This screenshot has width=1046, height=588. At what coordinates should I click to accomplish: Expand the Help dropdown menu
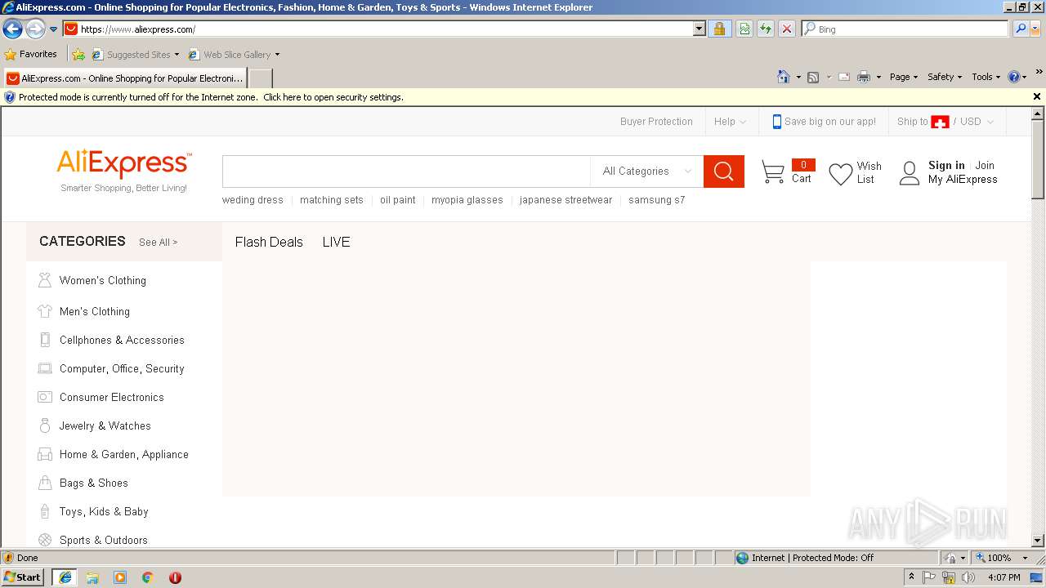coord(730,122)
